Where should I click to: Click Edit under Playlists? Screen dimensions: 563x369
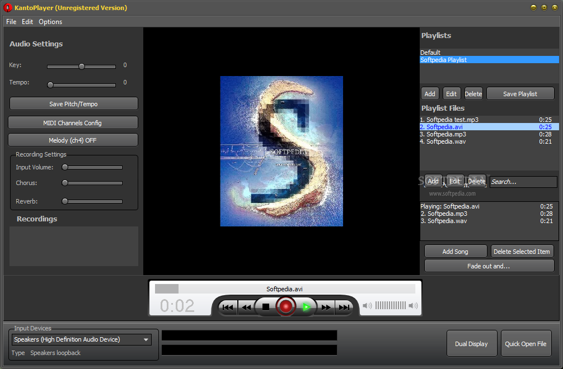click(451, 93)
